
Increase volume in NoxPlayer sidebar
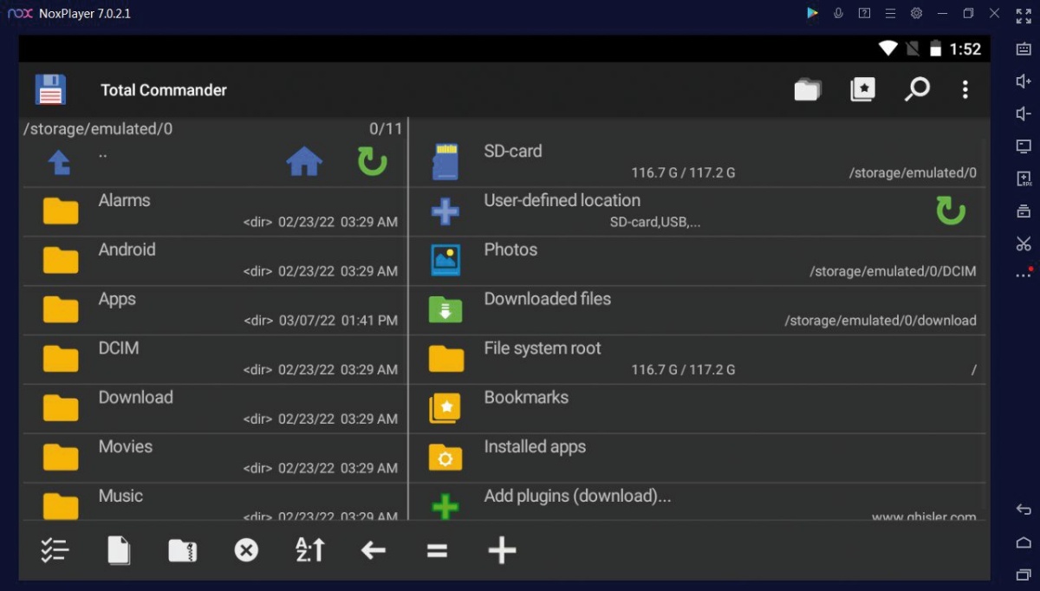(x=1024, y=81)
